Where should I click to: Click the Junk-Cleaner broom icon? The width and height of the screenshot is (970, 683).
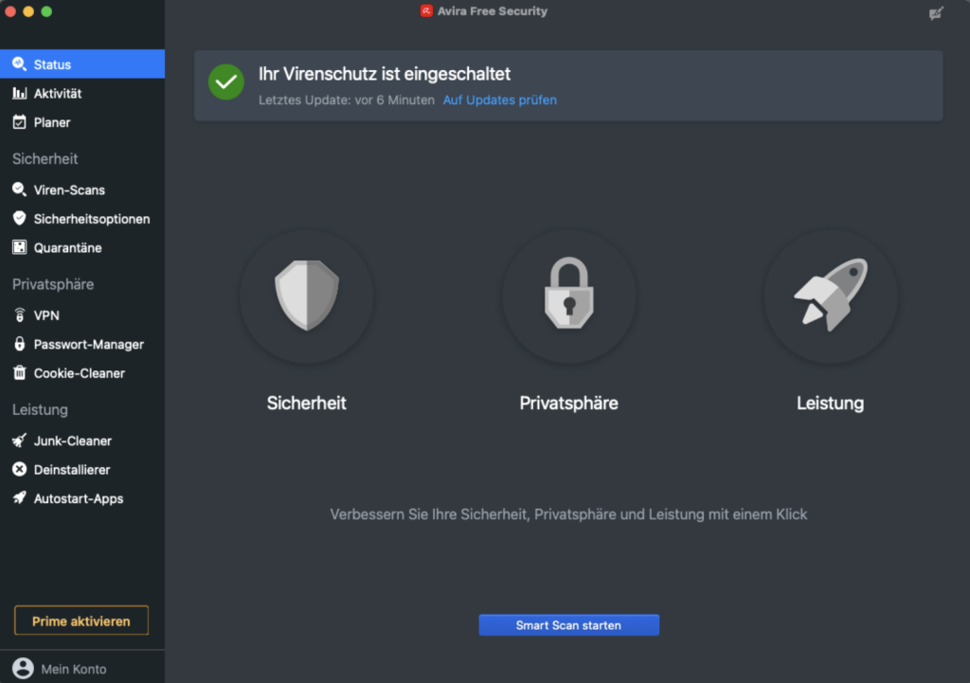19,440
